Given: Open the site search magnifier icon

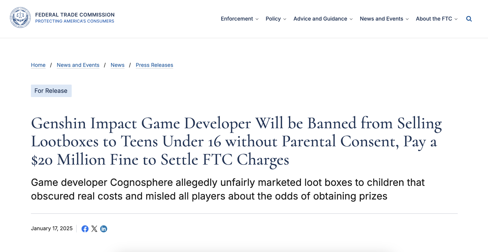Looking at the screenshot, I should 469,19.
